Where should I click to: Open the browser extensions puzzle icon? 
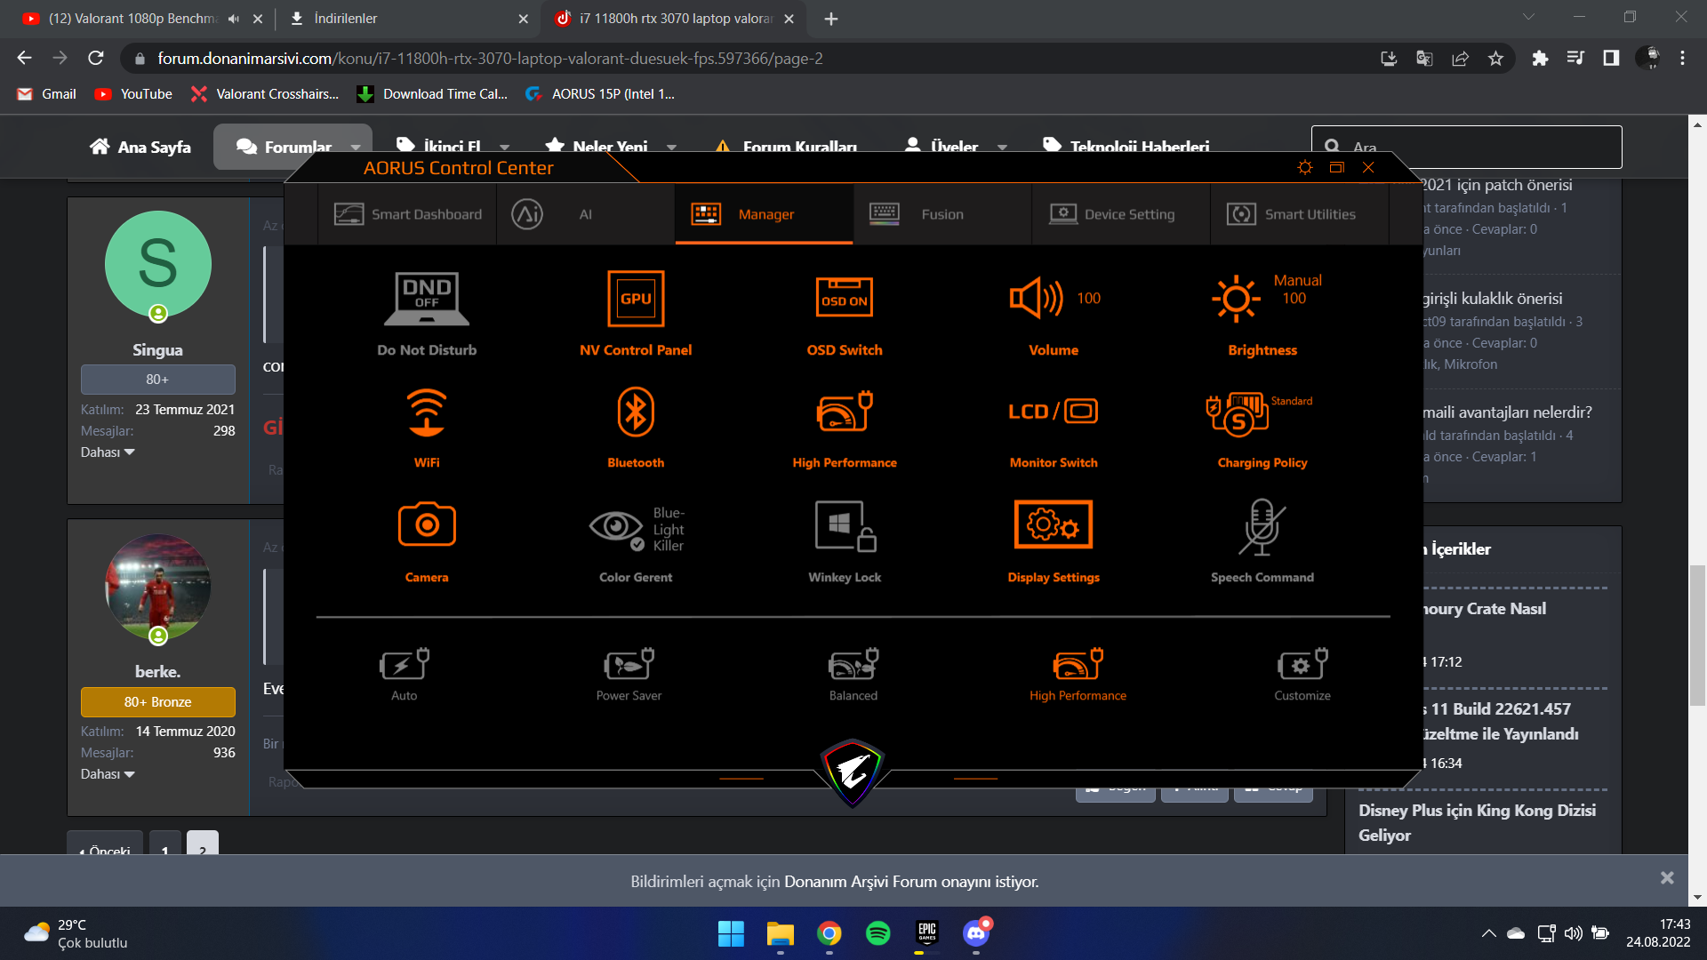[x=1540, y=59]
